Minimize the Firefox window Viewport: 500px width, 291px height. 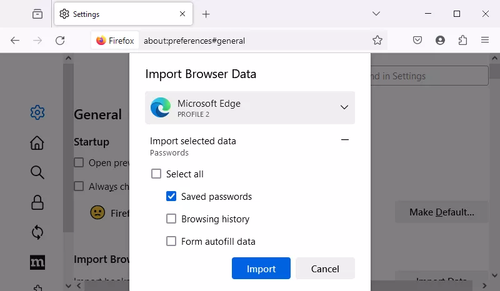428,14
